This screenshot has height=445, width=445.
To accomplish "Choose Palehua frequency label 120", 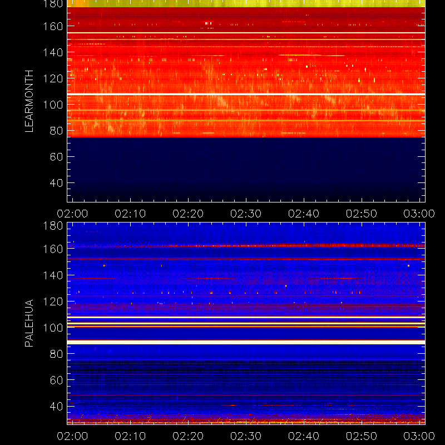I will coord(53,301).
